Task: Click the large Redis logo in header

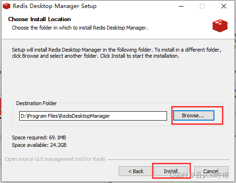Action: tap(220, 26)
